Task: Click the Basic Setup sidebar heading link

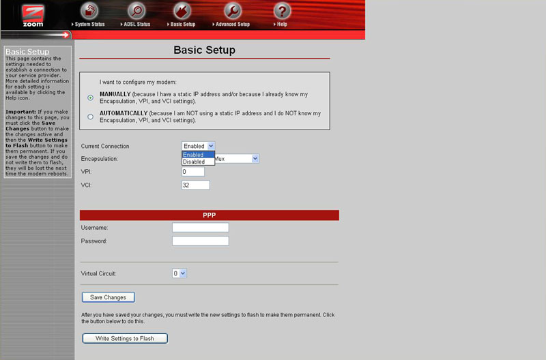Action: (x=27, y=52)
